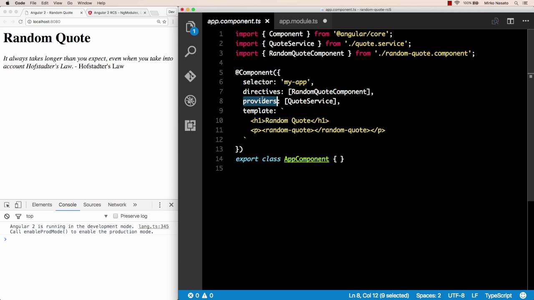Open the Search view in sidebar
The width and height of the screenshot is (534, 300).
(190, 51)
